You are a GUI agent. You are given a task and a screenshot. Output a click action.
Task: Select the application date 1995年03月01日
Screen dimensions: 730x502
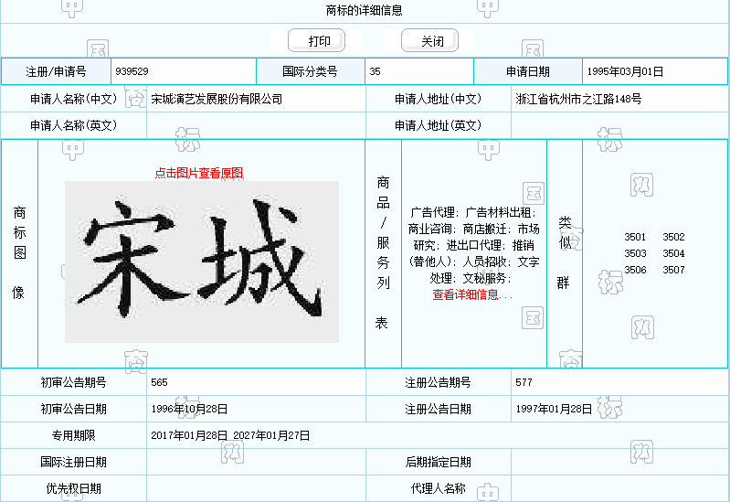coord(625,71)
